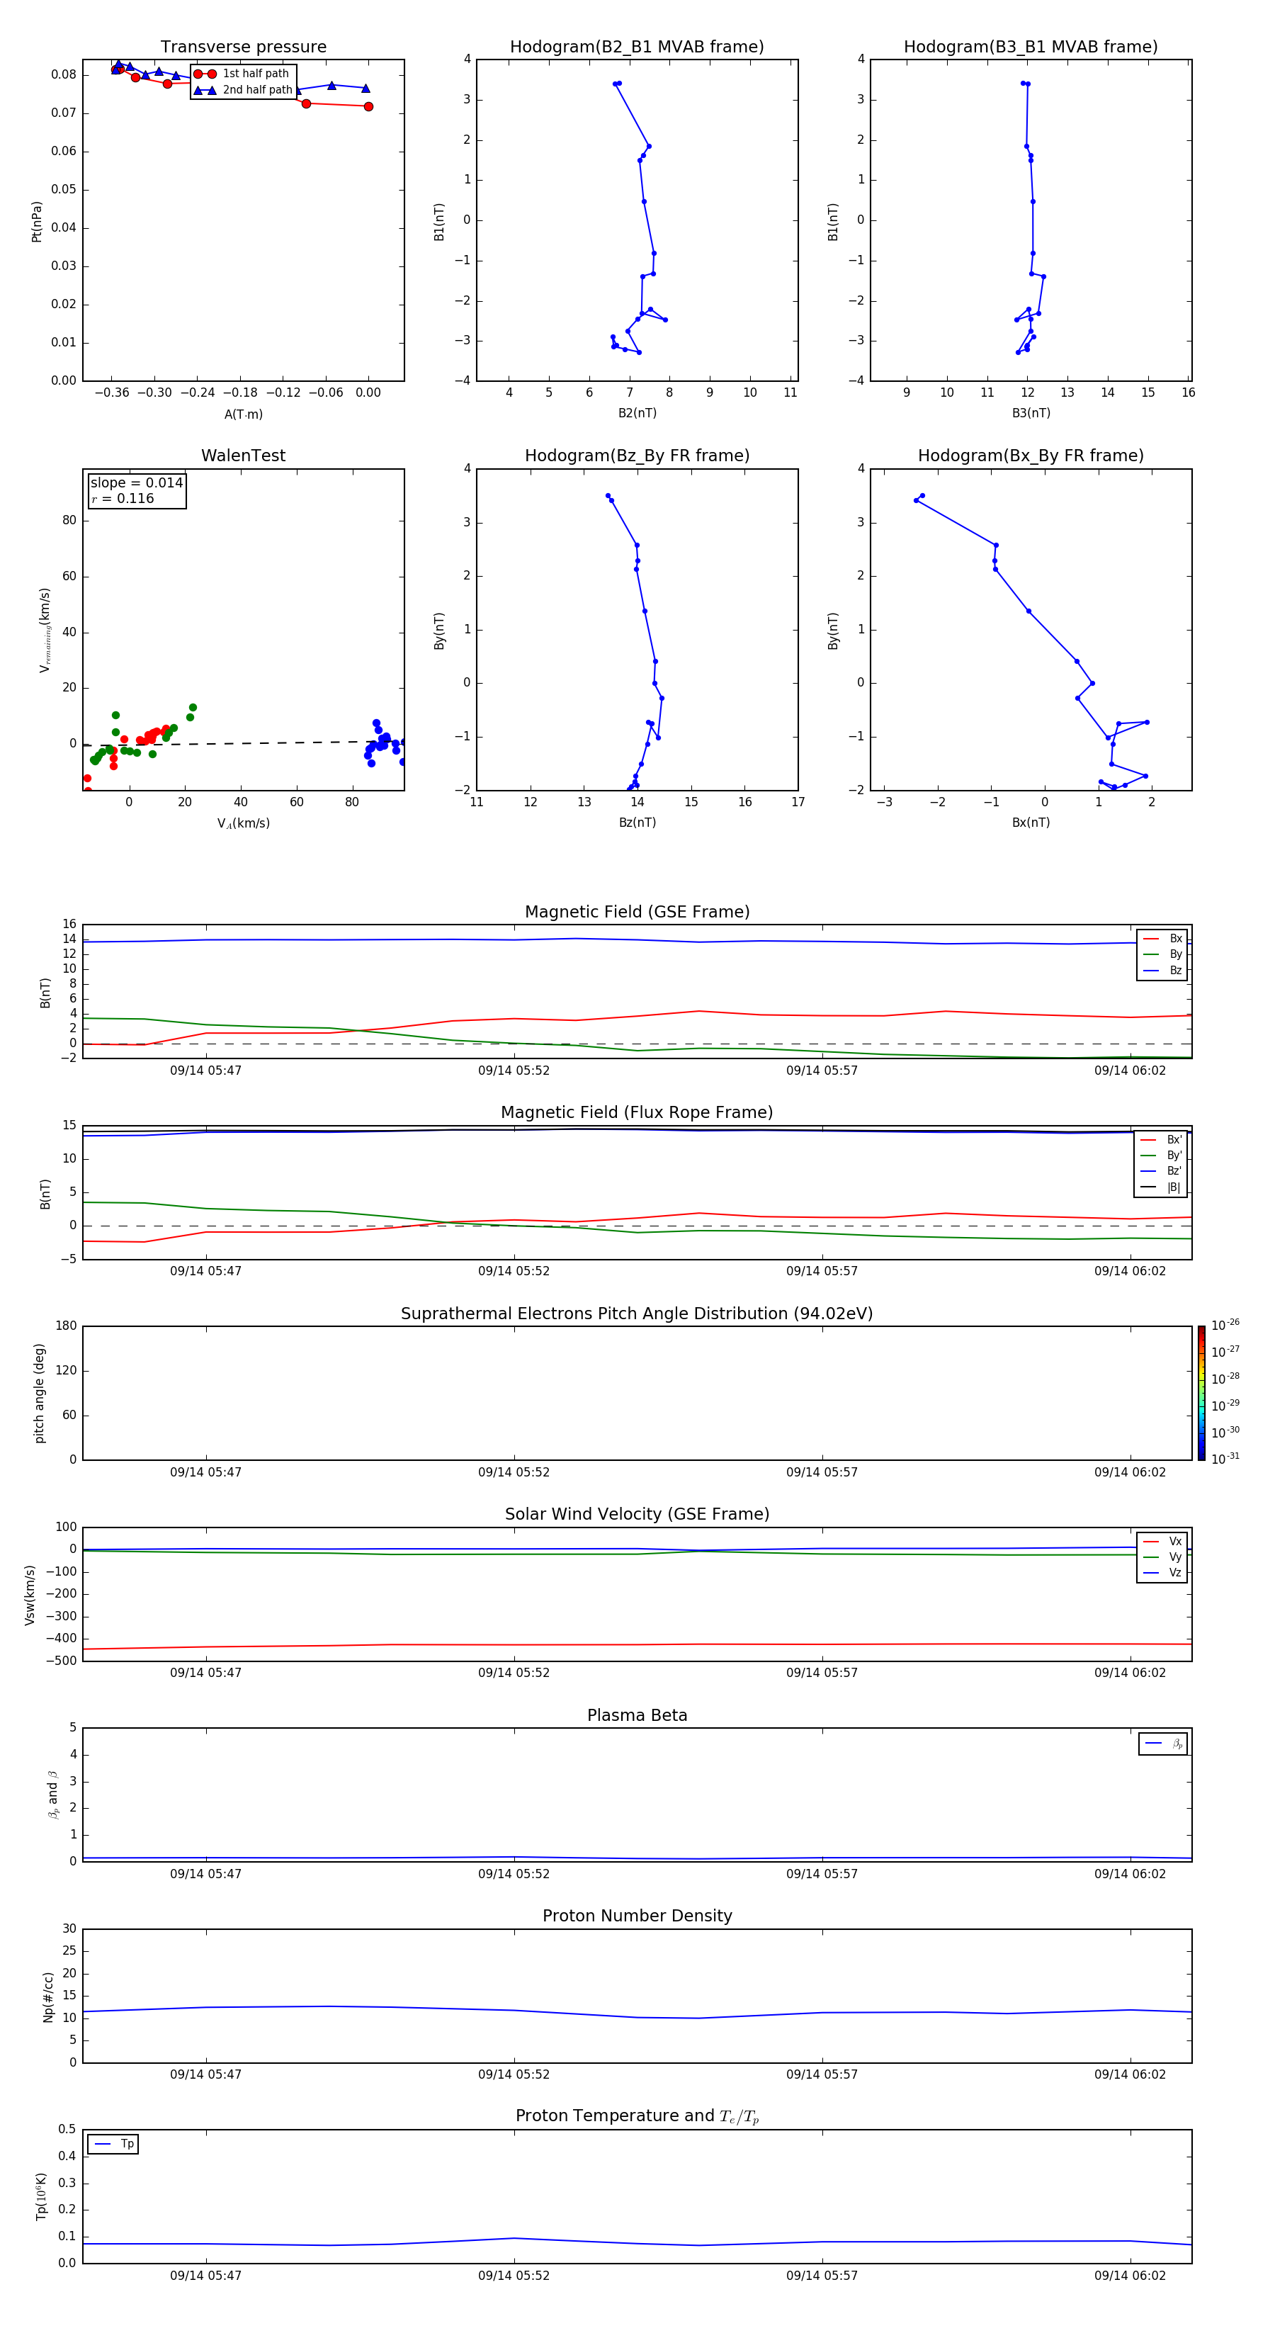Click the red Vx line in velocity plot

(x=637, y=1644)
